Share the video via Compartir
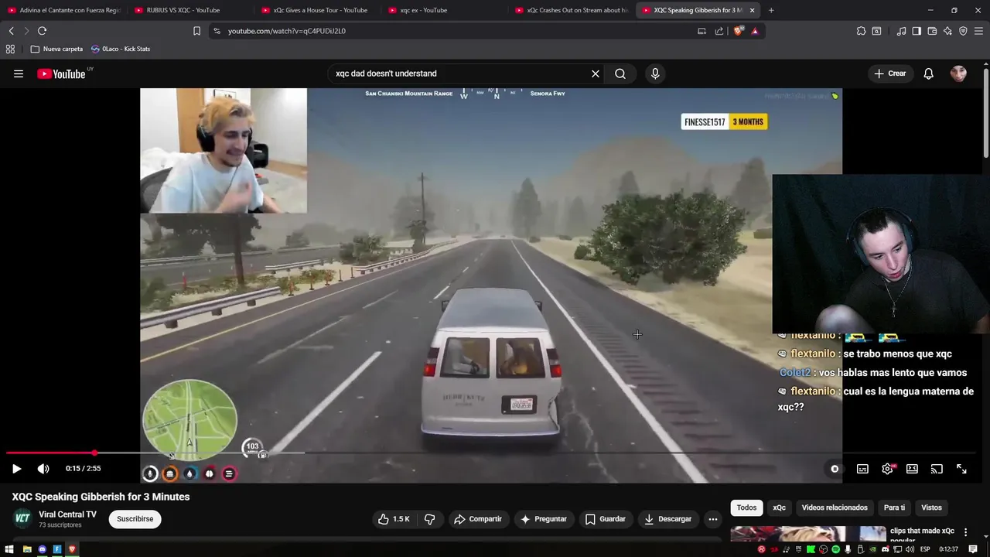Viewport: 990px width, 557px height. click(478, 519)
